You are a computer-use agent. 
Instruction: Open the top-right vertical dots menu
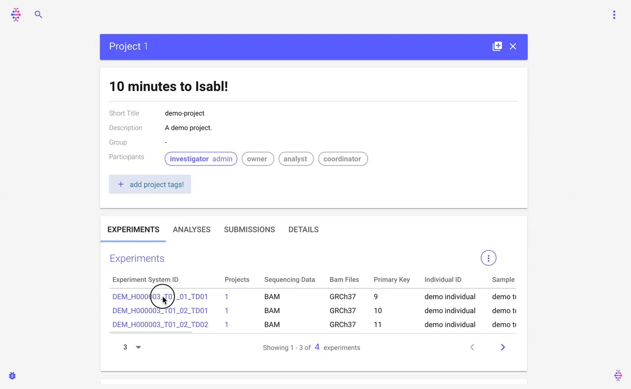(x=614, y=15)
